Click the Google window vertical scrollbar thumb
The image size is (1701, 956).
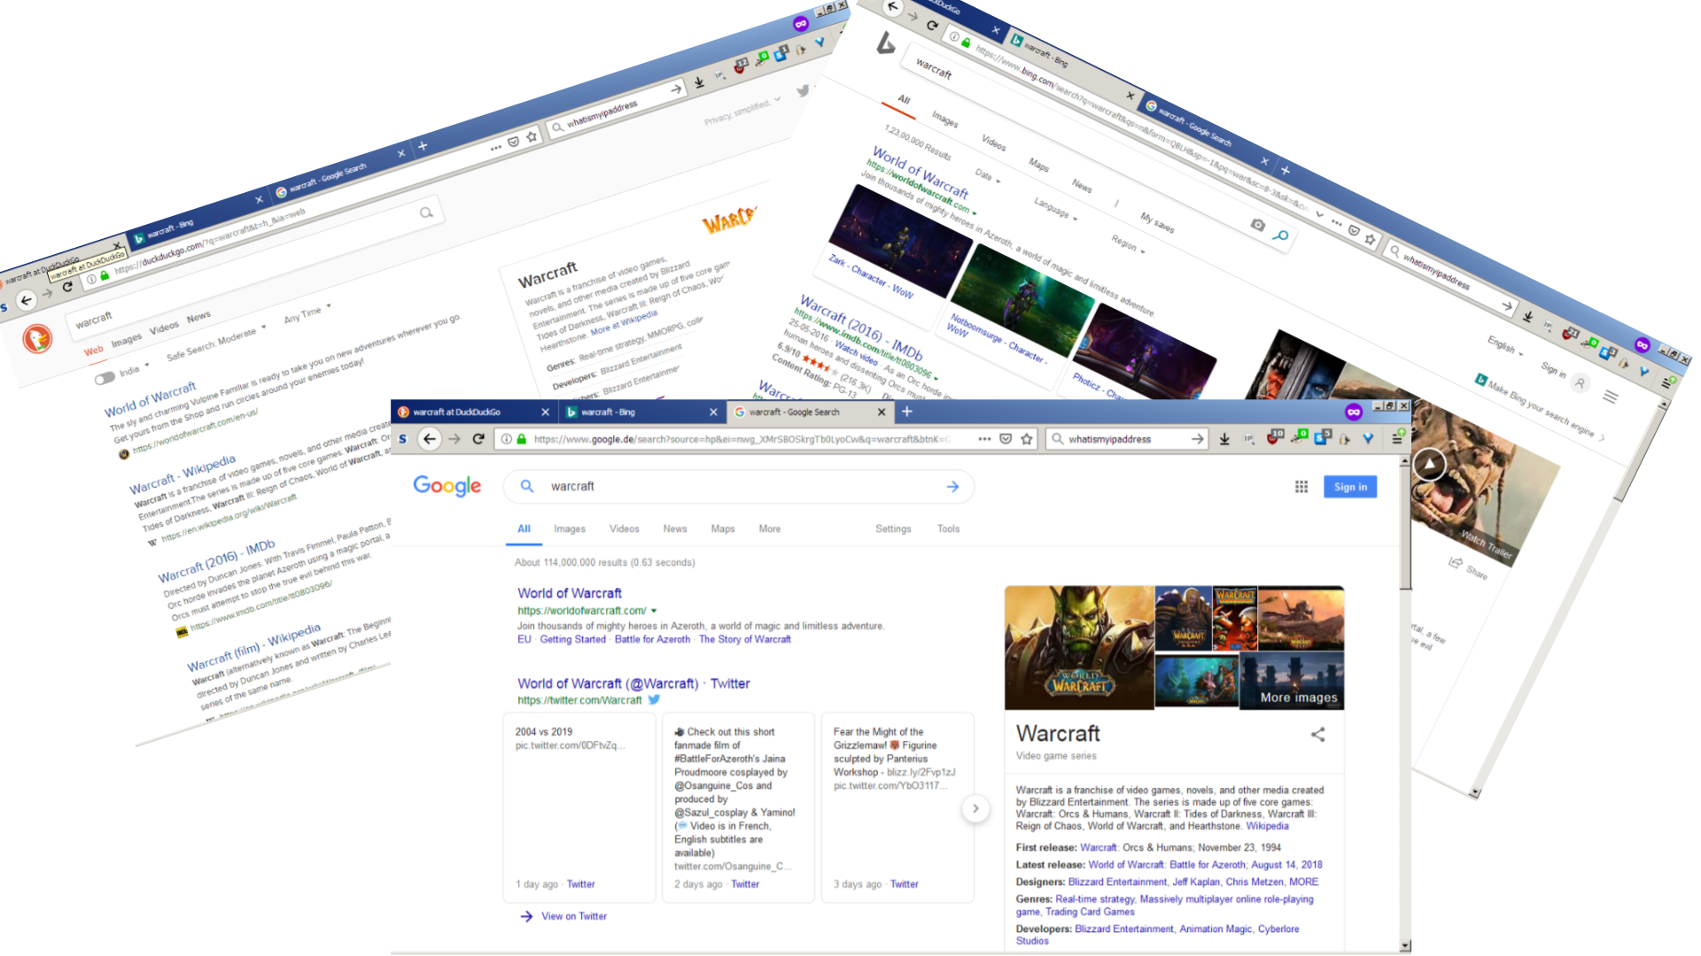1405,528
